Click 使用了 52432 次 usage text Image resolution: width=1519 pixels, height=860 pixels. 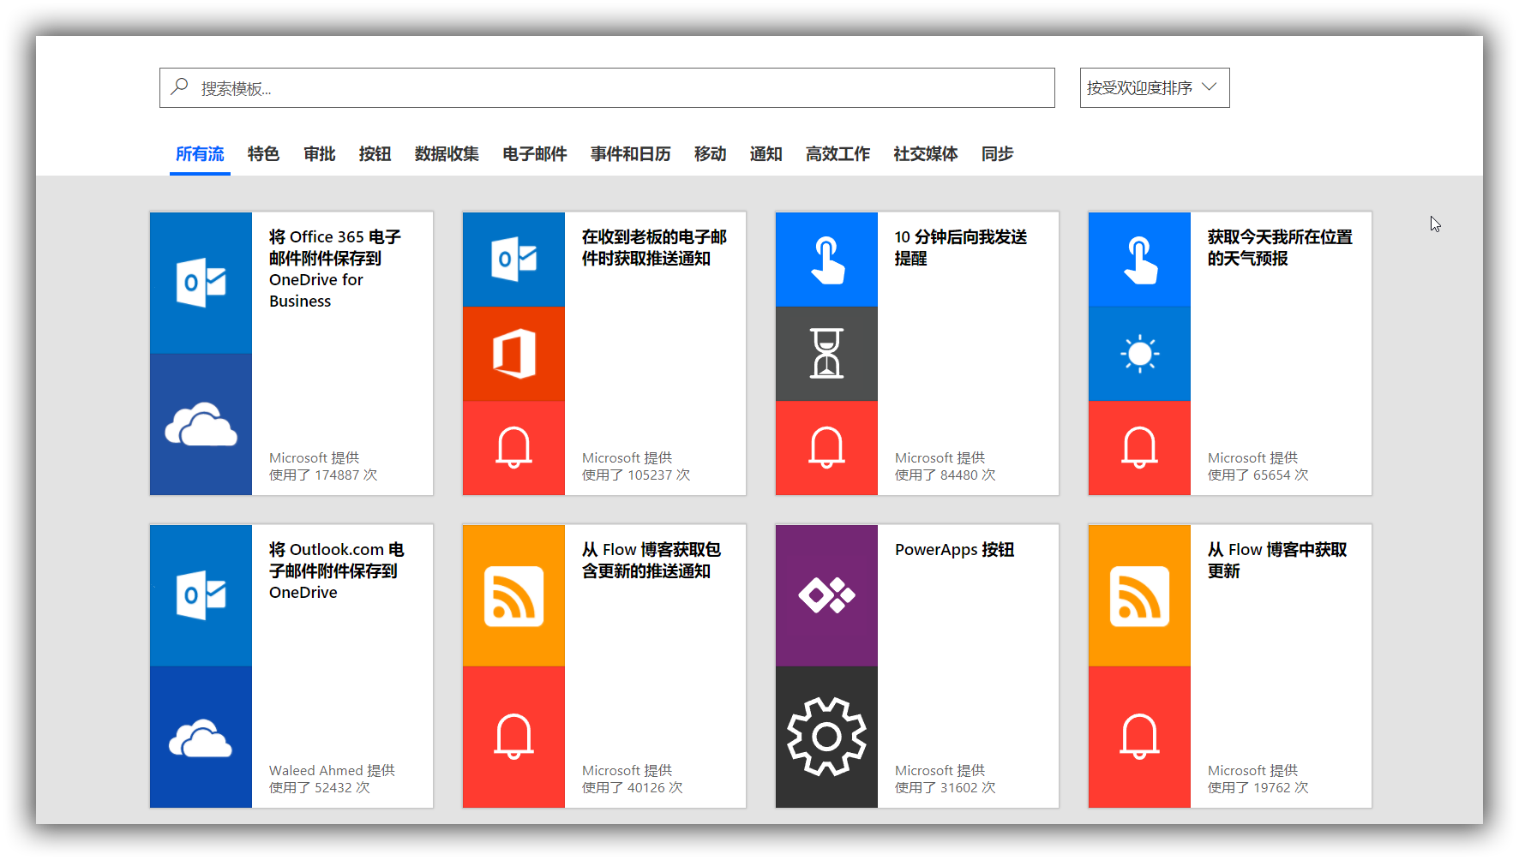(320, 787)
